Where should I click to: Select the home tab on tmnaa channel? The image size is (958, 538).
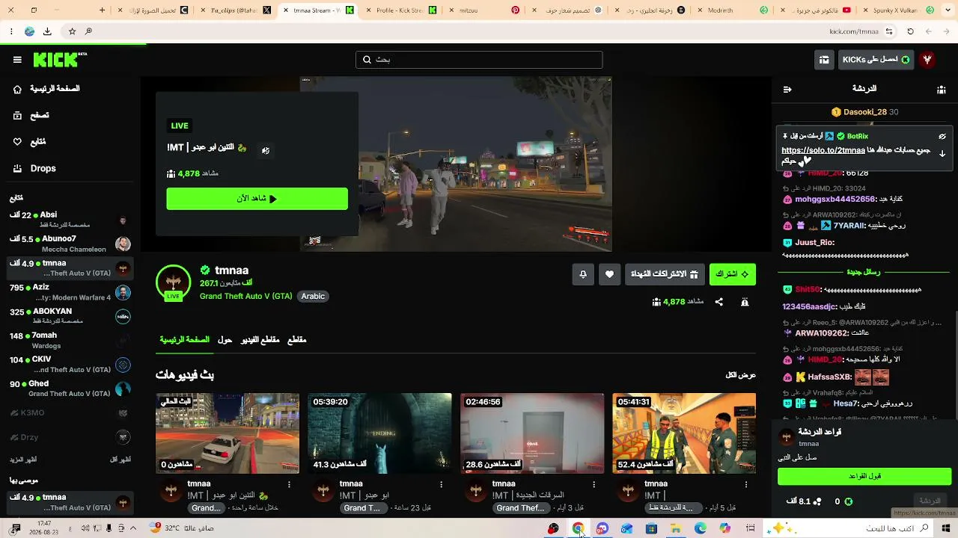184,340
